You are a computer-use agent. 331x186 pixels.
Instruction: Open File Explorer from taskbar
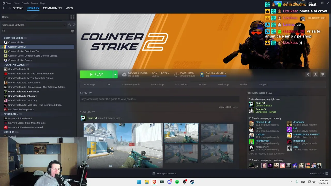pyautogui.click(x=147, y=182)
